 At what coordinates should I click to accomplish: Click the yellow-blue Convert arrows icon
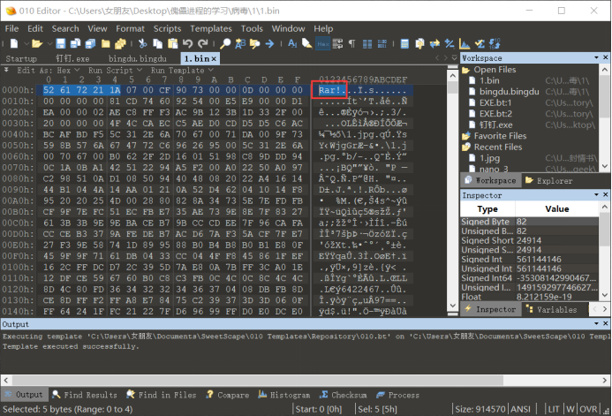click(x=434, y=43)
